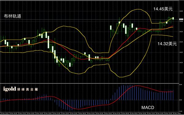This screenshot has height=115, width=184.
Task: Click the 布林轨道 chart label
Action: click(x=13, y=16)
